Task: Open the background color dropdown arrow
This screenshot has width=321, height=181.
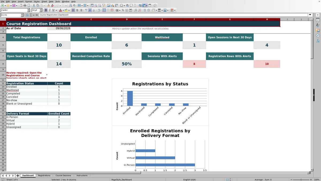Action: tap(69, 10)
